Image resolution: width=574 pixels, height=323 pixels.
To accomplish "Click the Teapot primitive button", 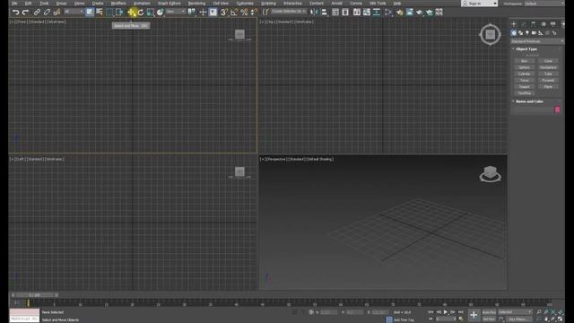I will coord(524,87).
